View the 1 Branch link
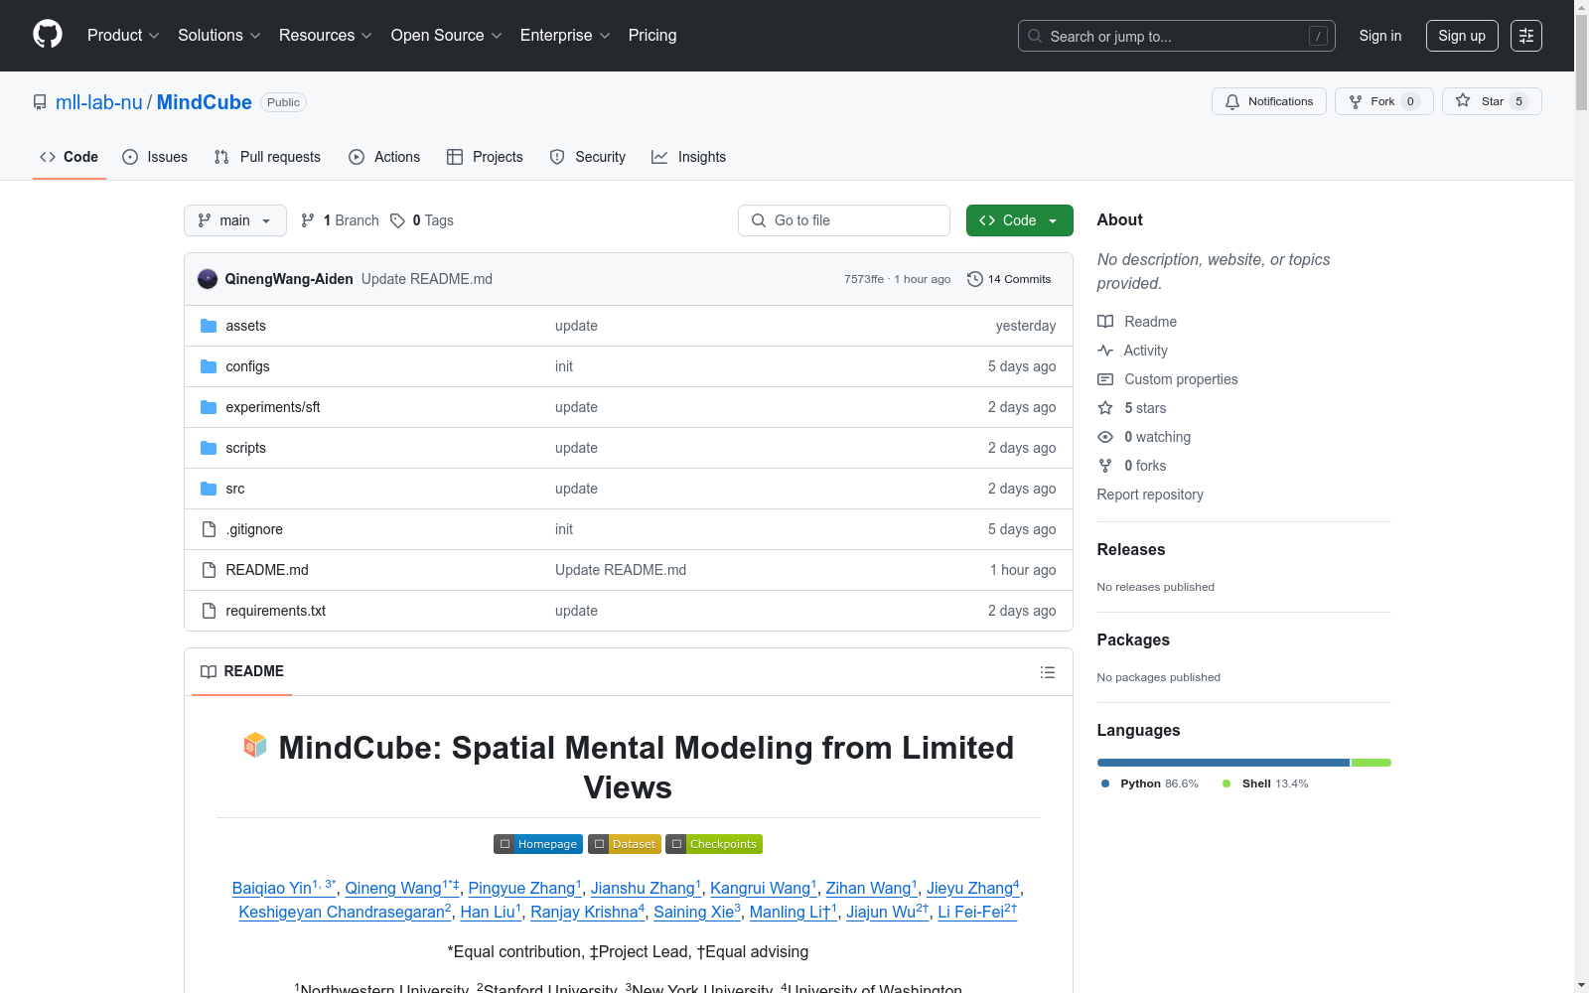The height and width of the screenshot is (993, 1589). (340, 220)
